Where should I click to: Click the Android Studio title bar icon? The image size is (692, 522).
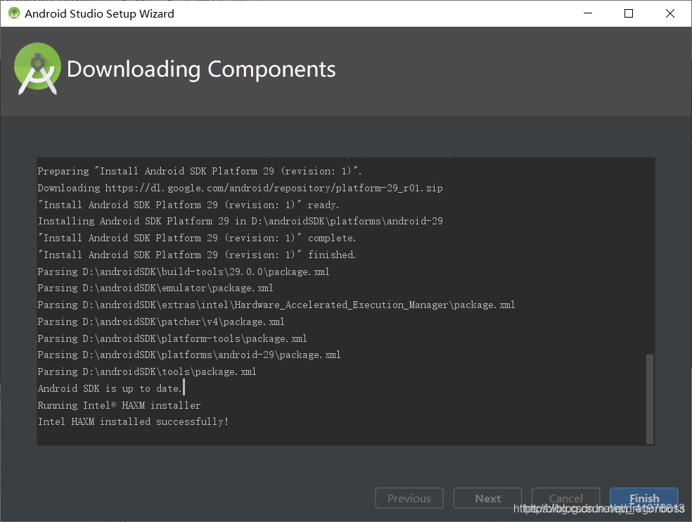[x=14, y=13]
